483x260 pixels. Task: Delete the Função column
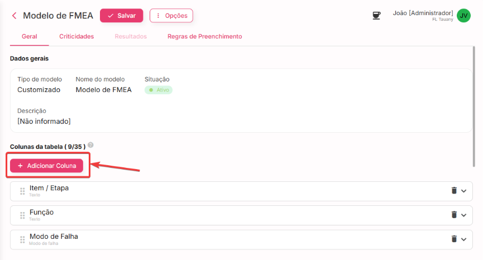click(x=454, y=215)
